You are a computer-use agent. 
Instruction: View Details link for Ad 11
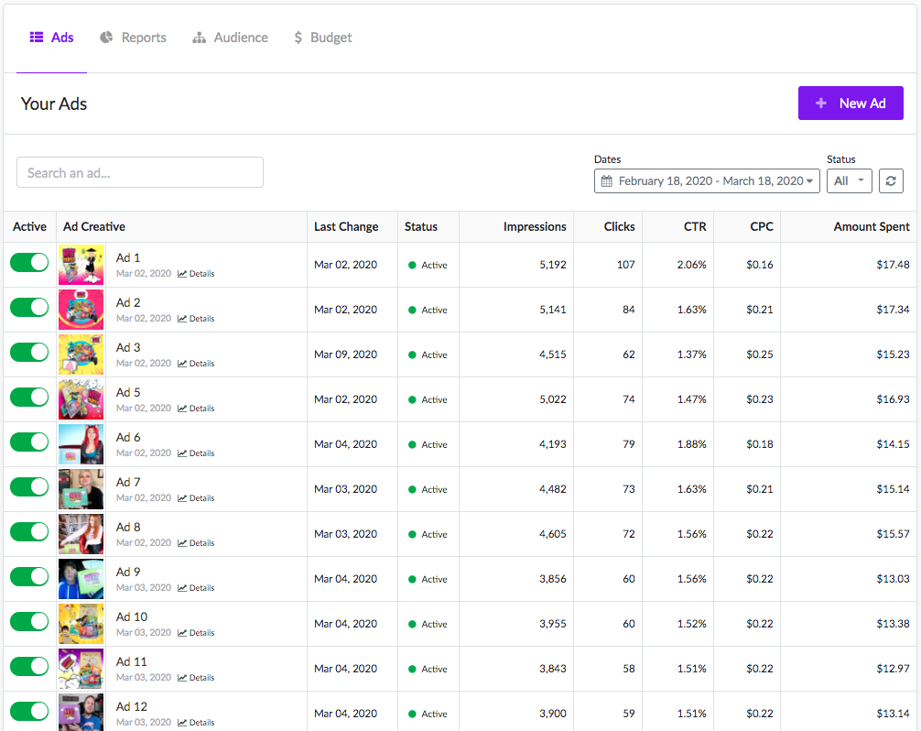coord(196,678)
